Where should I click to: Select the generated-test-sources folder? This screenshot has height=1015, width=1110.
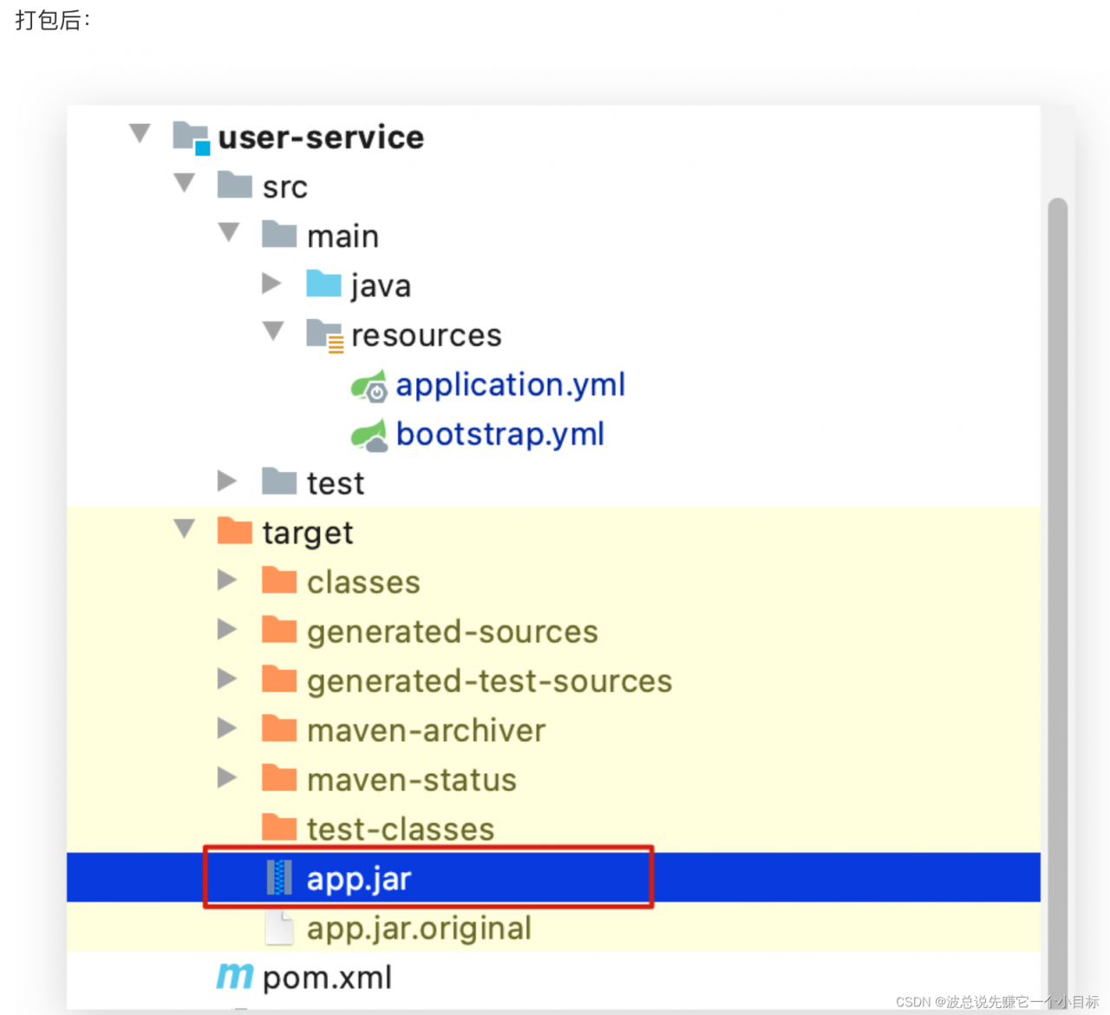coord(489,681)
